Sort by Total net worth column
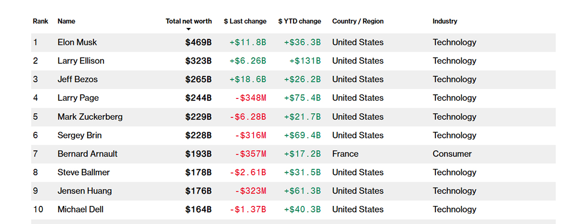Viewport: 586px width, 224px height. pyautogui.click(x=189, y=21)
